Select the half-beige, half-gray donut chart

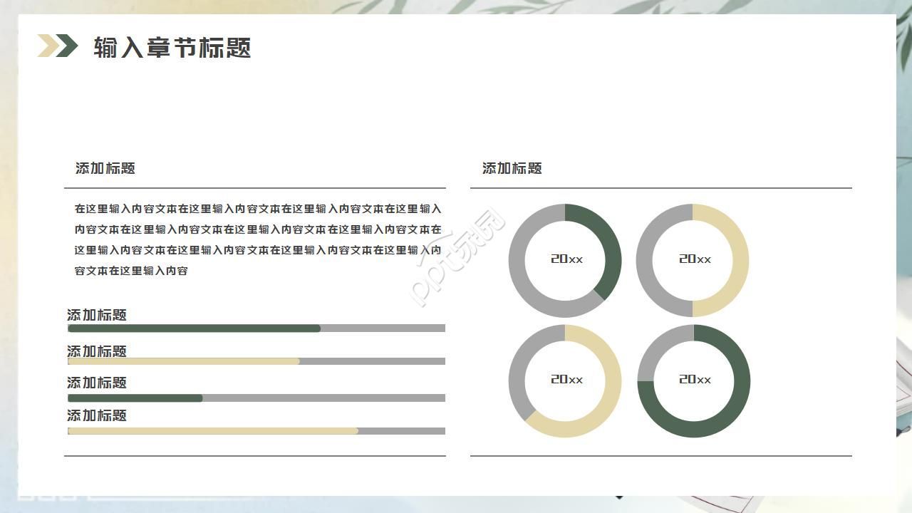coord(693,260)
